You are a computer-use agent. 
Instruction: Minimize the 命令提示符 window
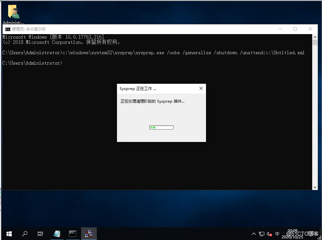pyautogui.click(x=281, y=29)
